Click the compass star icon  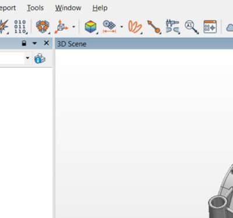4,27
